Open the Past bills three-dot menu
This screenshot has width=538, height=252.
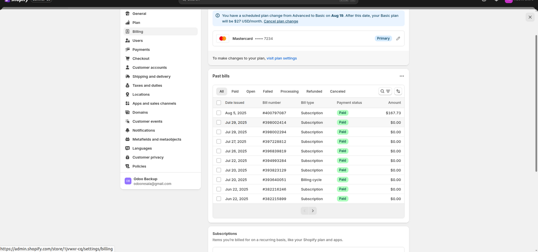pos(402,76)
